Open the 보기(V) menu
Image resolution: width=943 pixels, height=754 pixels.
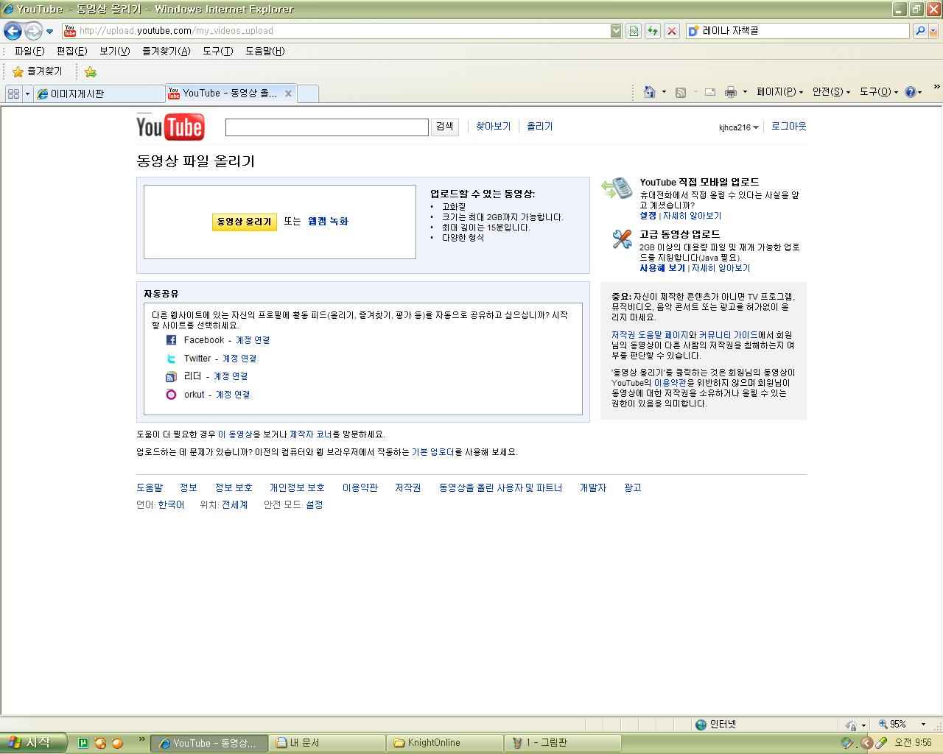(114, 51)
